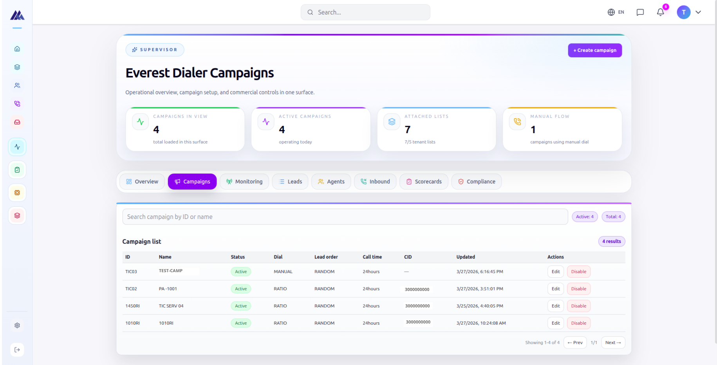Select the Compliance tab

476,181
